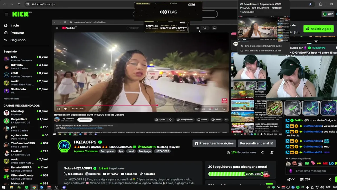Open YouTube logo in embedded browser
This screenshot has width=337, height=190.
point(68,28)
